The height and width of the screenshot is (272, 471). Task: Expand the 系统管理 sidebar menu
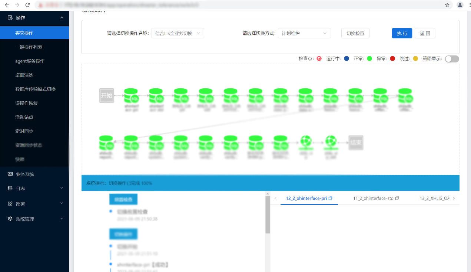tap(34, 219)
